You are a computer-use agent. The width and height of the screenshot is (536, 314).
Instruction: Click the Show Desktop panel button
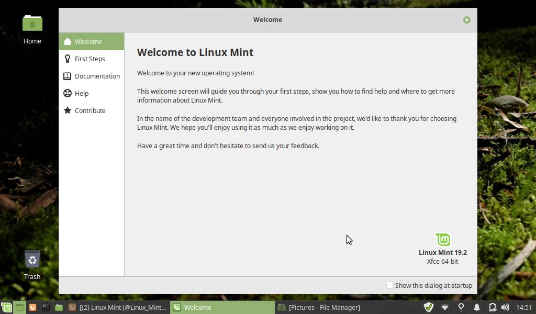click(x=20, y=307)
